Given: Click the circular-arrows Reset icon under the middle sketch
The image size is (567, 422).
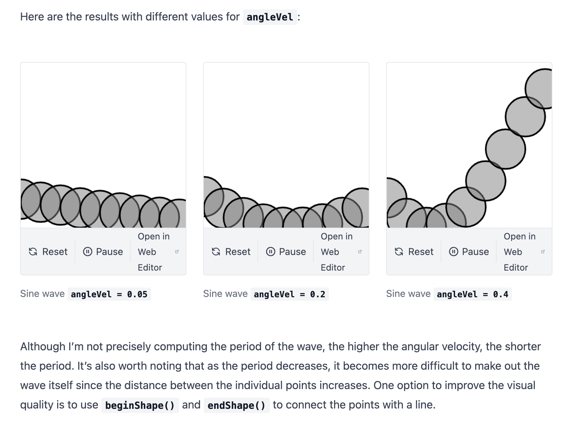Looking at the screenshot, I should [x=216, y=252].
